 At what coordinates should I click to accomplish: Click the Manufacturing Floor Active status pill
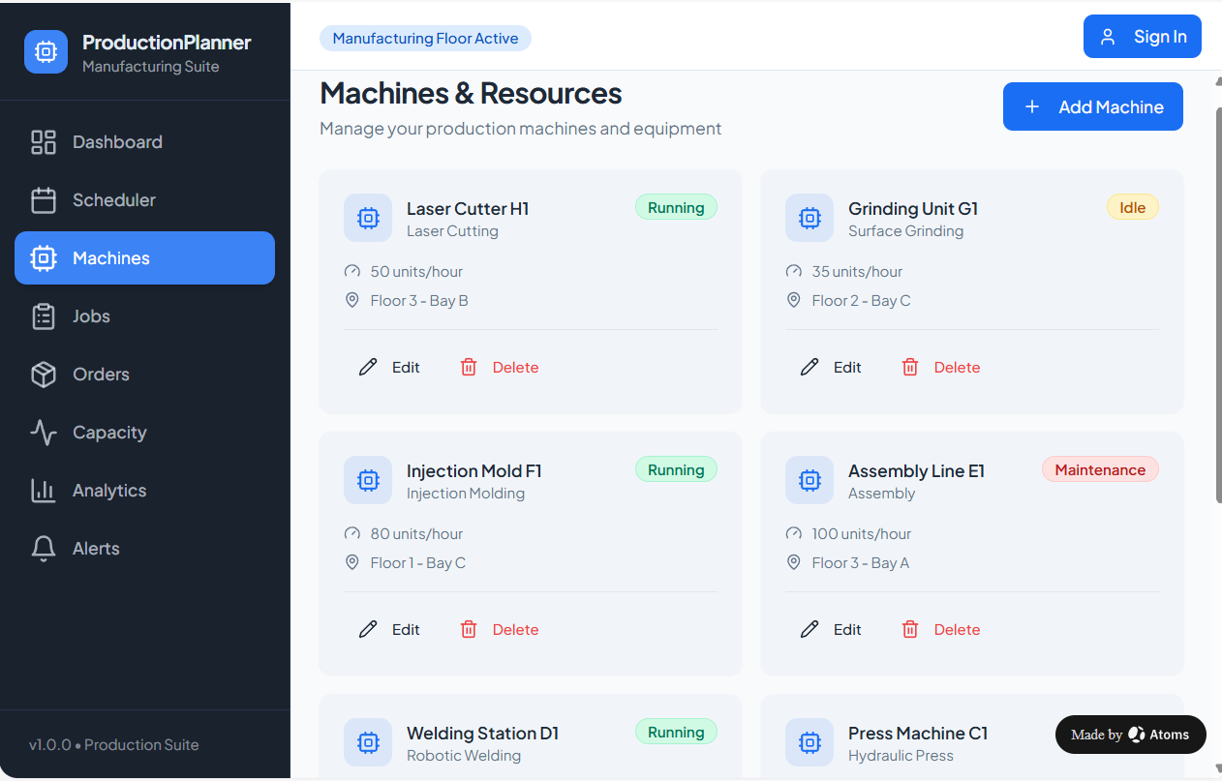(425, 39)
